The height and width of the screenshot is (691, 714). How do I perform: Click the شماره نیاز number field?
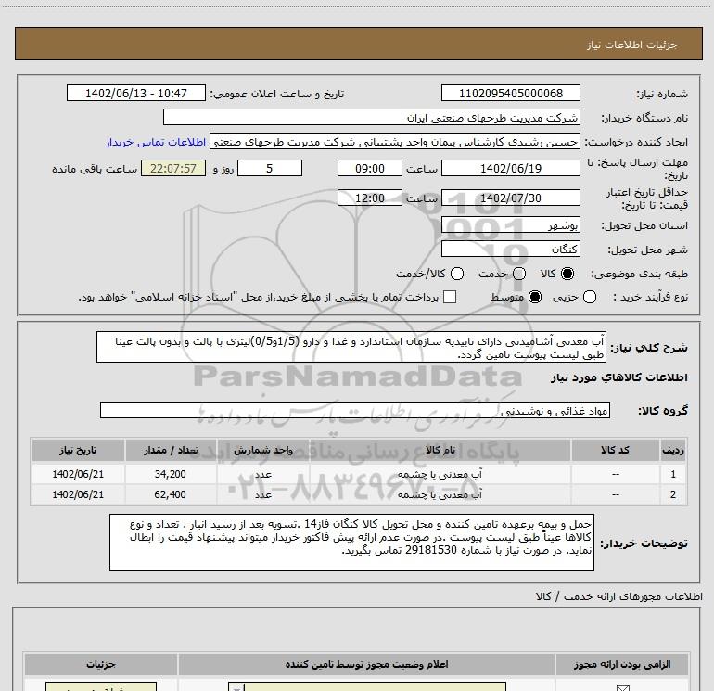[x=510, y=93]
